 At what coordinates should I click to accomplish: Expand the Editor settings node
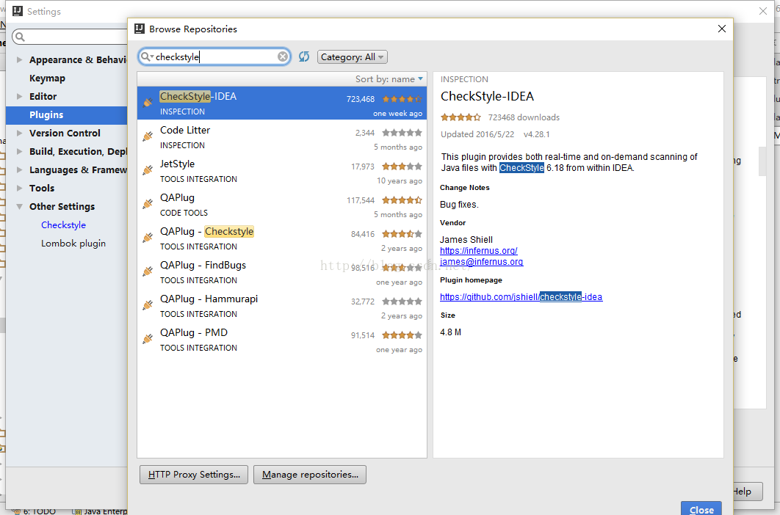coord(19,96)
